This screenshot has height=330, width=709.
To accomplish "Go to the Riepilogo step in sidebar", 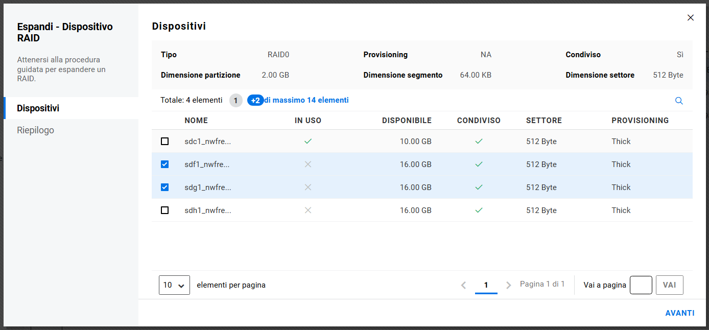I will pos(35,130).
